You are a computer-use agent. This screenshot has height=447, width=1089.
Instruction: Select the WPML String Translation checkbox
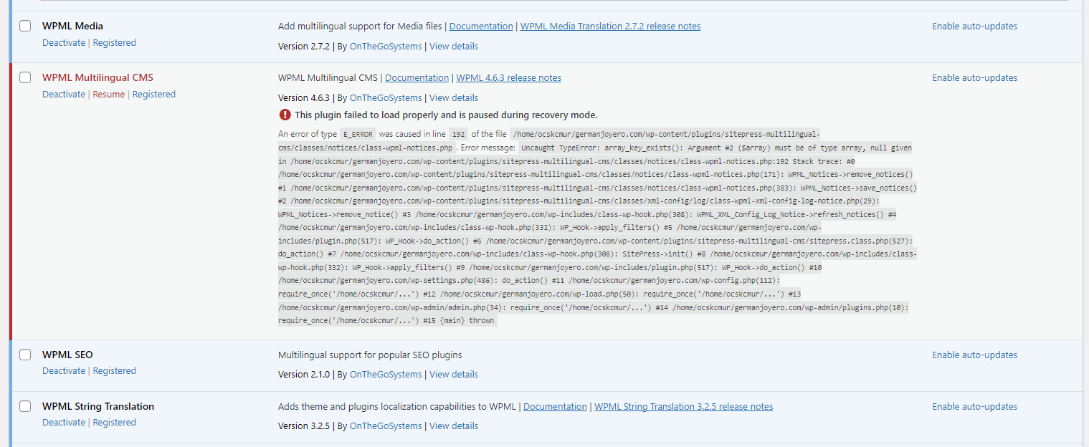coord(25,406)
